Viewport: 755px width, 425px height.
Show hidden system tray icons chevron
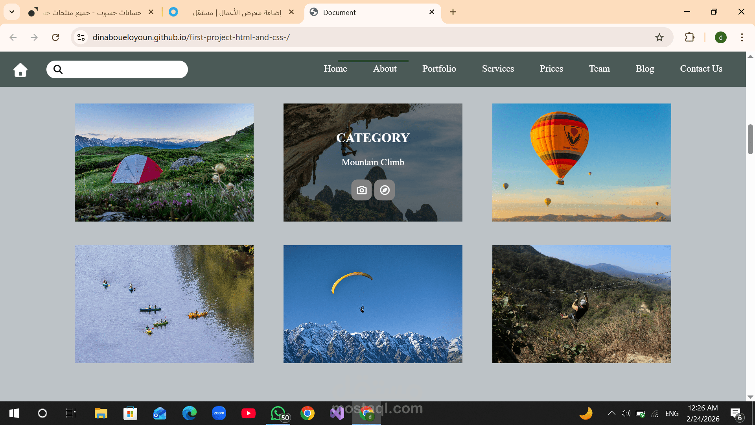pos(611,413)
